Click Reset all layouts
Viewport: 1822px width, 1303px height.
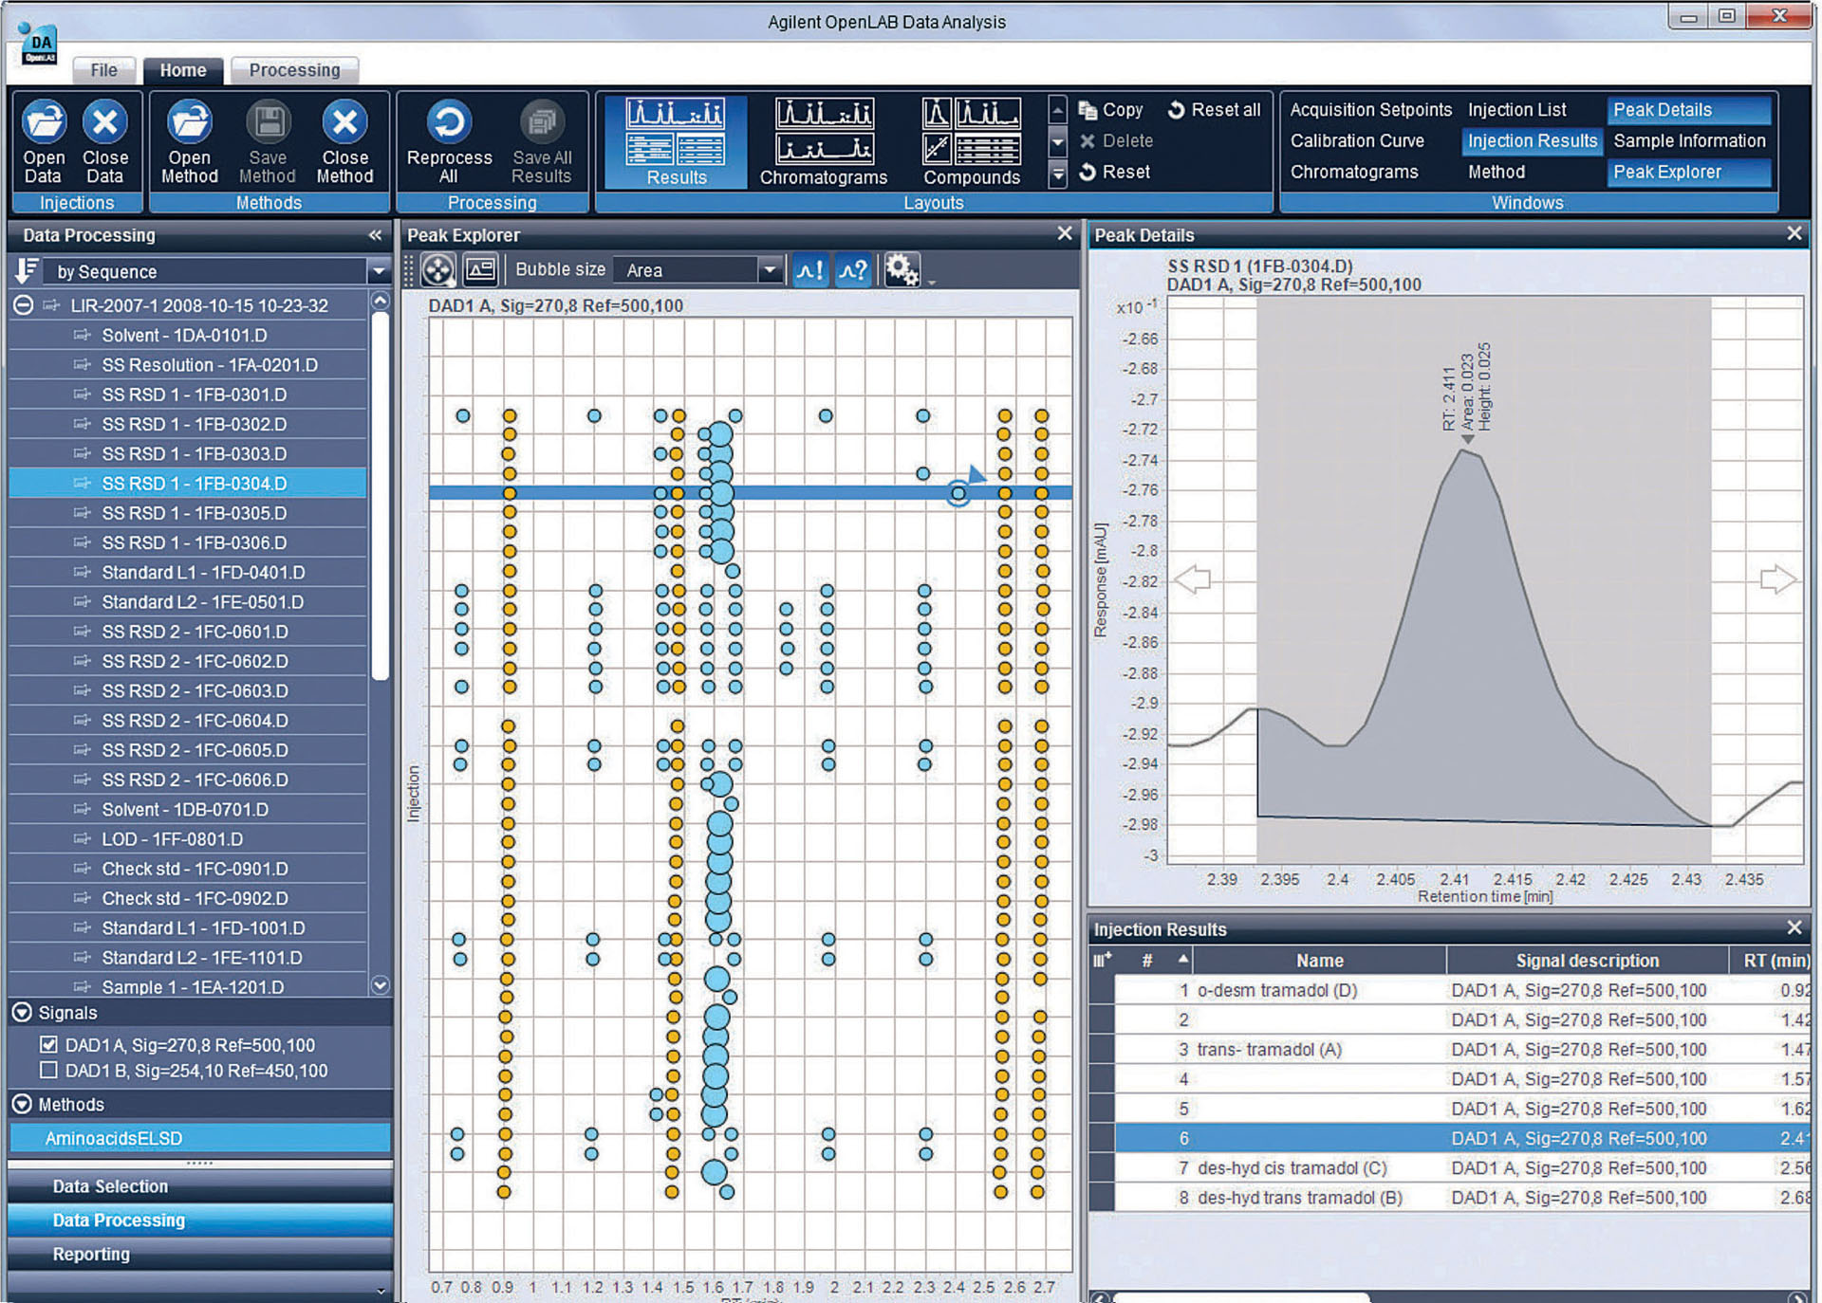click(x=1214, y=110)
